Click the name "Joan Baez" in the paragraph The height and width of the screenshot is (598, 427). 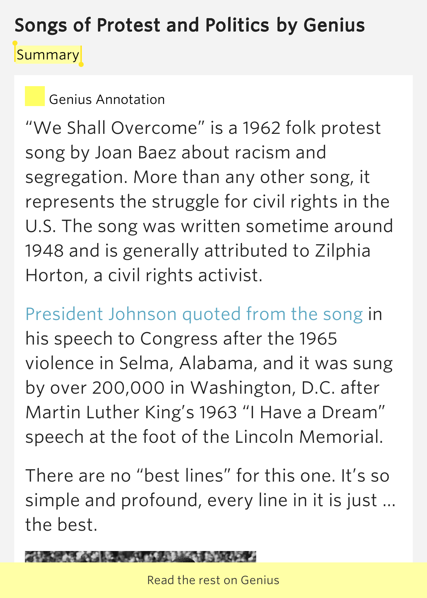136,153
